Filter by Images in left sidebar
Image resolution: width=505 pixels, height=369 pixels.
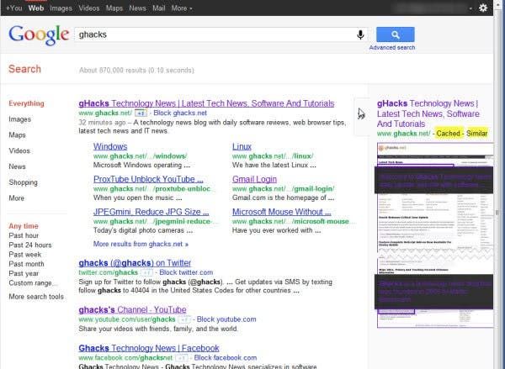coord(20,119)
